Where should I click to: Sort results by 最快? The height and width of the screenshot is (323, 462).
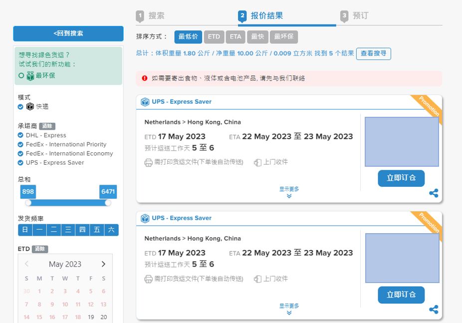257,37
